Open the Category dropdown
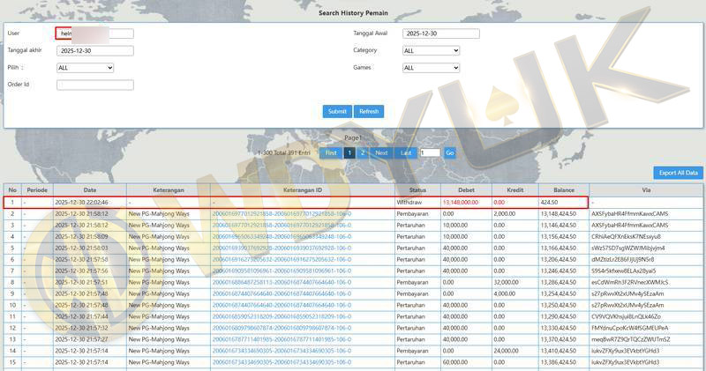The height and width of the screenshot is (371, 706). coord(431,51)
